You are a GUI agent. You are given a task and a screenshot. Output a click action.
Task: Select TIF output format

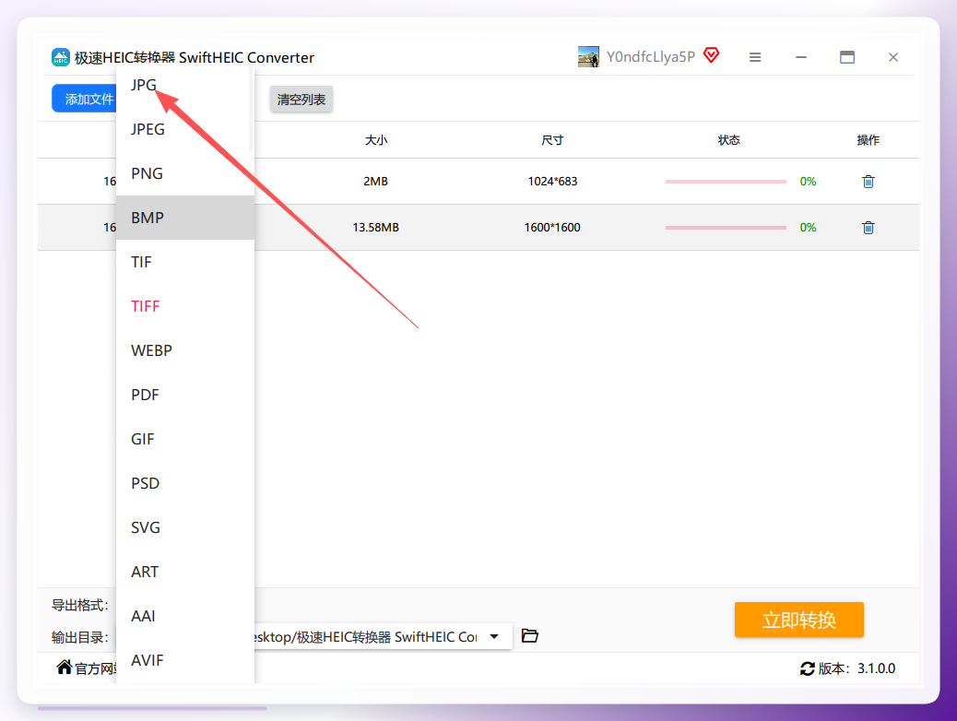(x=185, y=262)
